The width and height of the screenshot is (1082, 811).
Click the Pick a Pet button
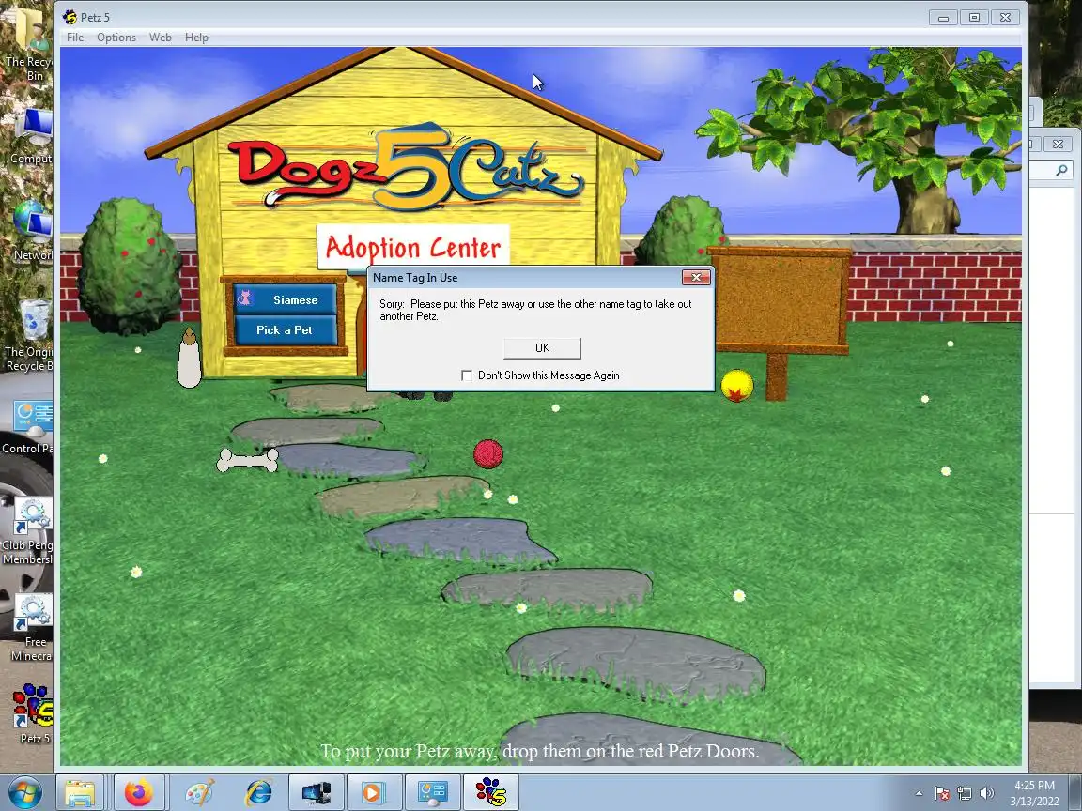coord(285,330)
